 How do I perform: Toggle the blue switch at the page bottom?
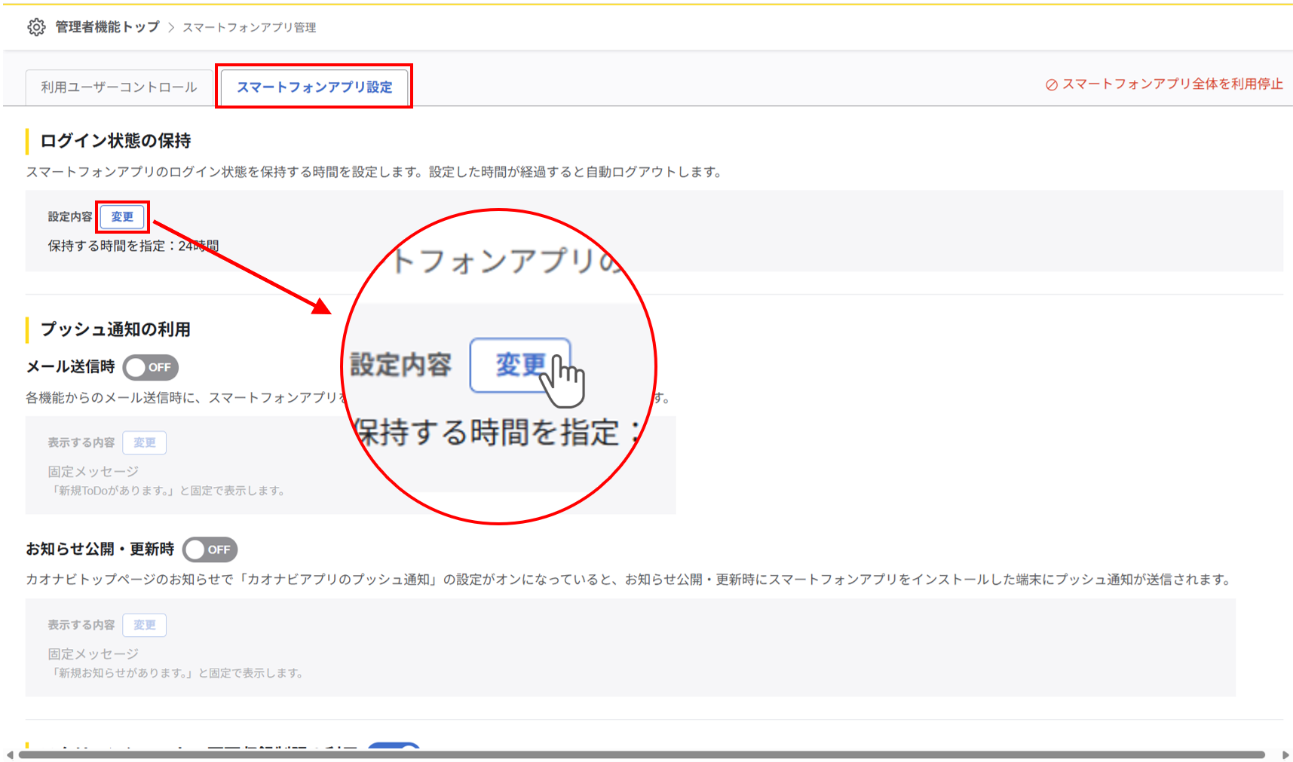point(394,746)
